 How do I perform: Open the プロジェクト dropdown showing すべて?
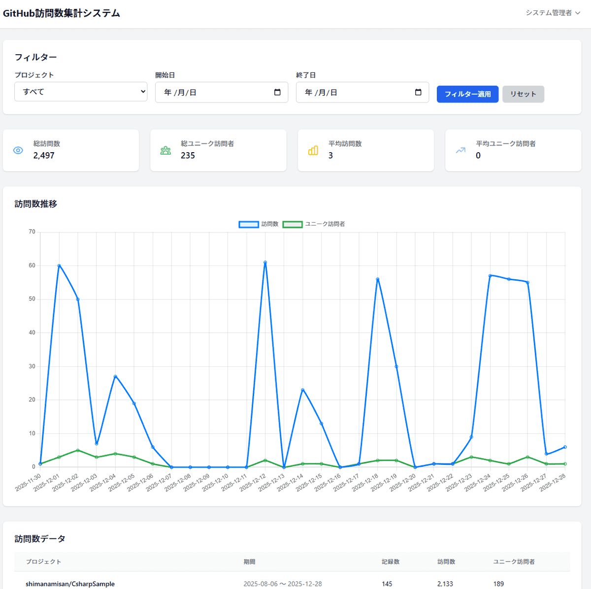80,91
